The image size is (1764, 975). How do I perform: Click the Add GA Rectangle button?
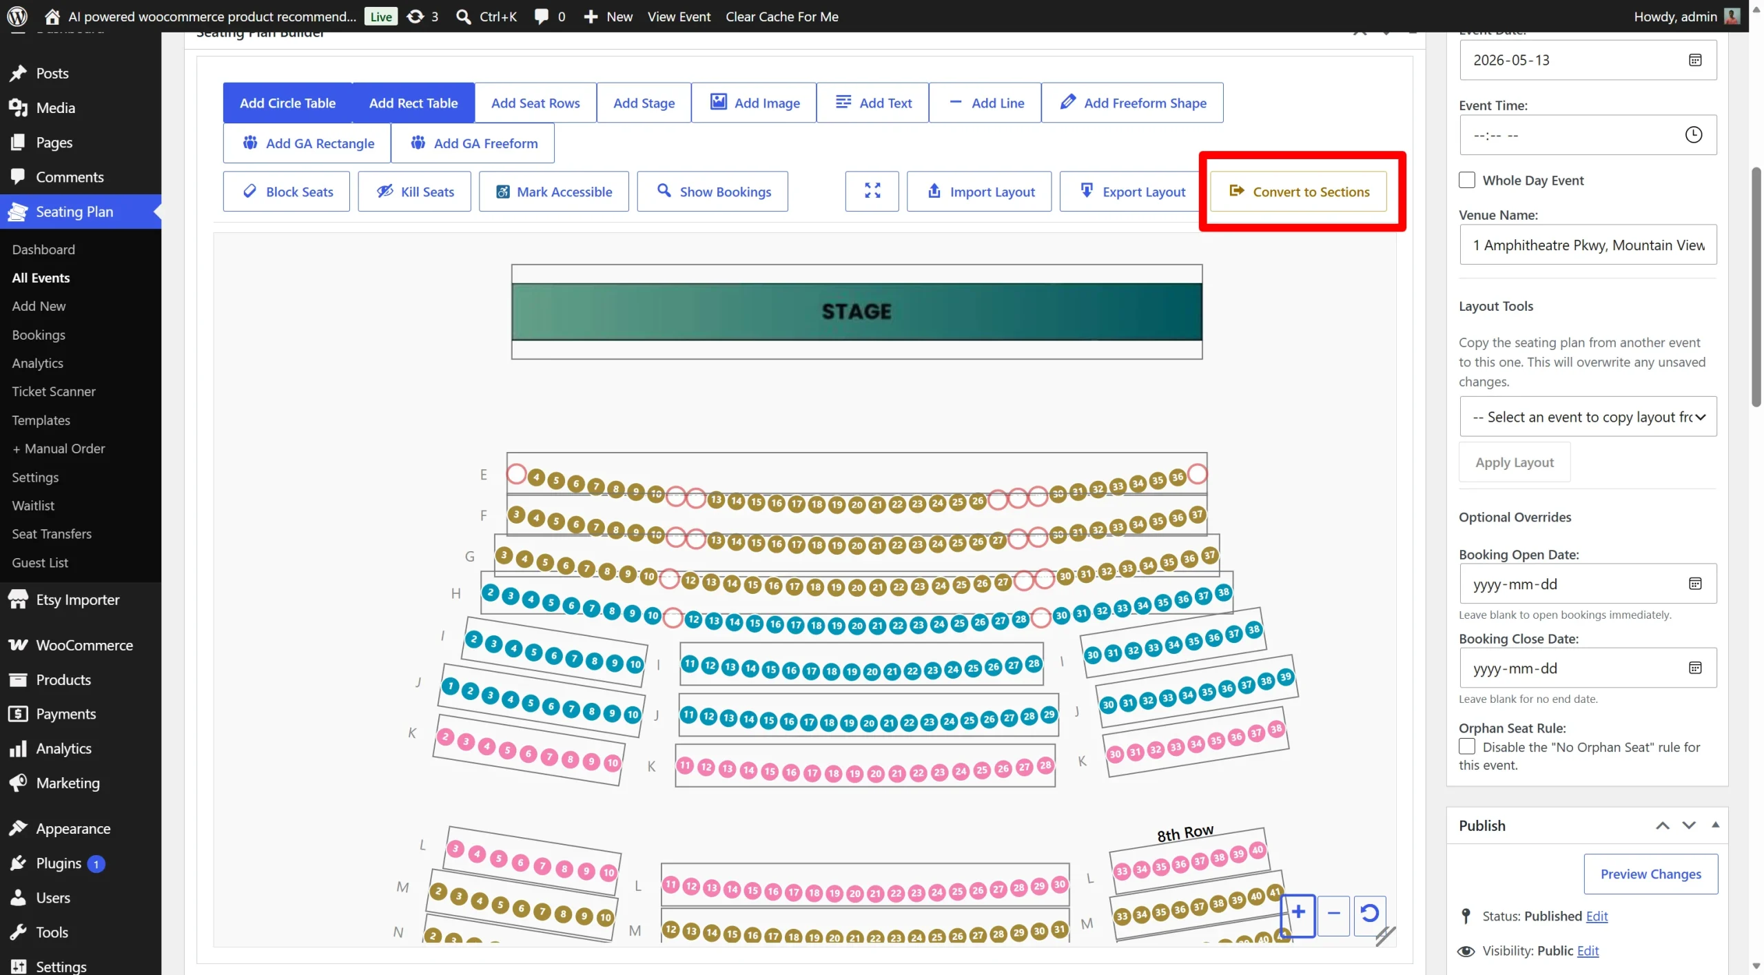[307, 143]
